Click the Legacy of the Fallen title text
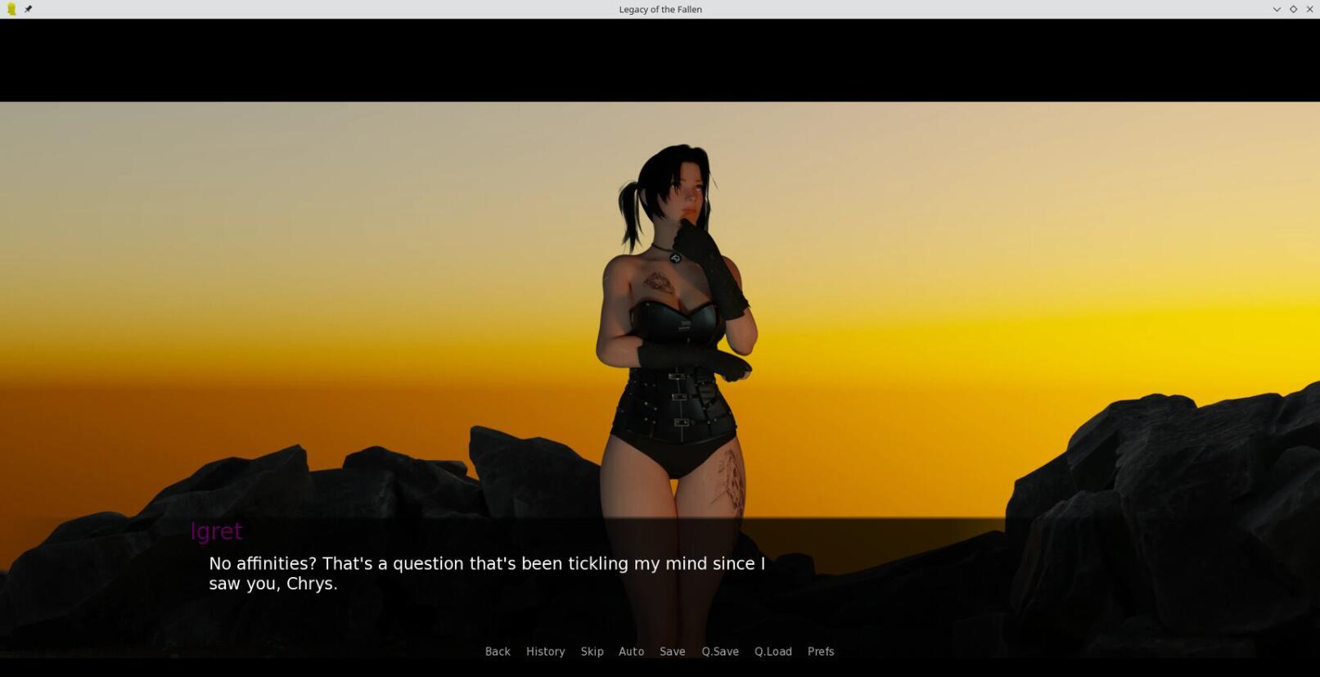 click(660, 9)
